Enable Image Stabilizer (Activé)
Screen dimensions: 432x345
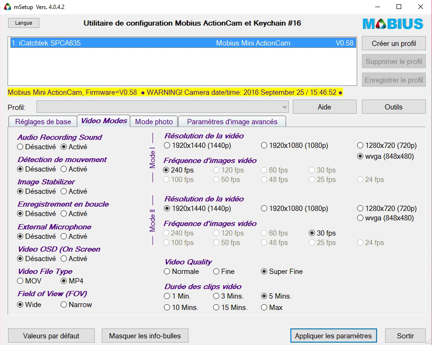[74, 191]
